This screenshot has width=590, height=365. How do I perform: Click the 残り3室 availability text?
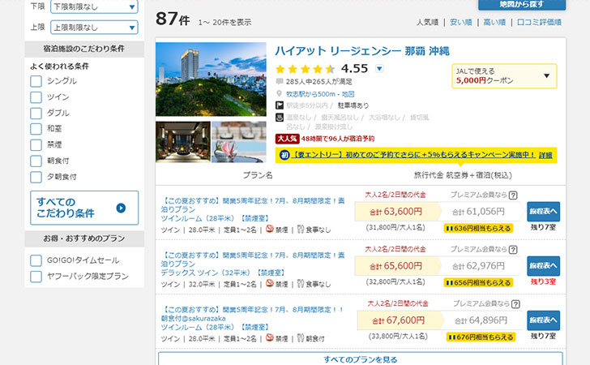(x=543, y=281)
